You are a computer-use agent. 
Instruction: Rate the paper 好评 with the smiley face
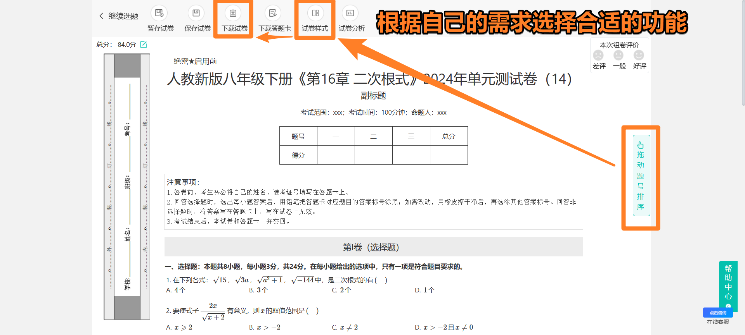pos(639,55)
